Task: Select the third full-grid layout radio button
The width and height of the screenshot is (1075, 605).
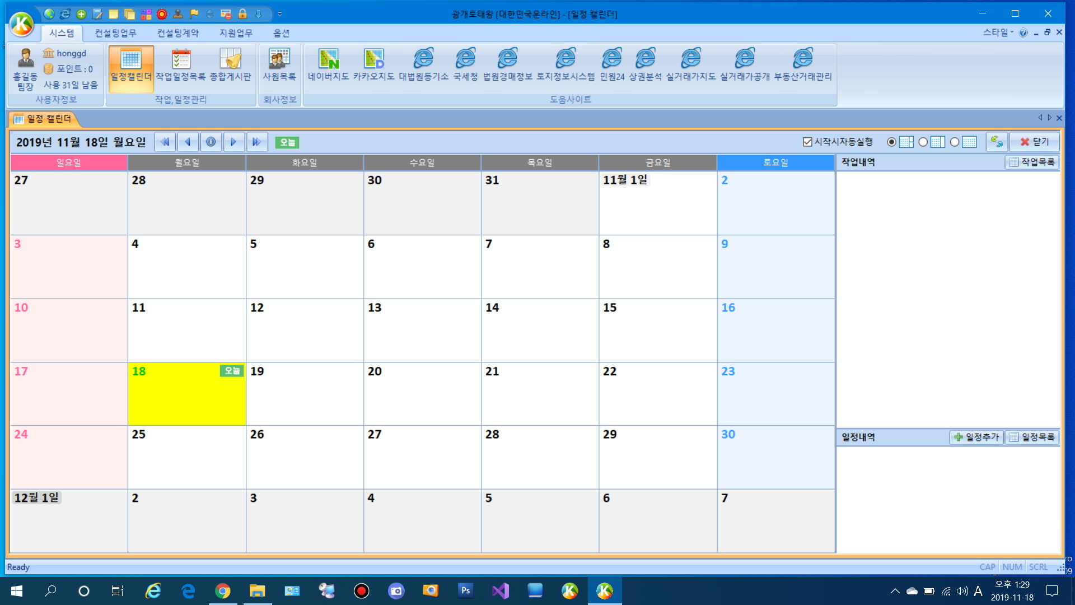Action: point(955,142)
